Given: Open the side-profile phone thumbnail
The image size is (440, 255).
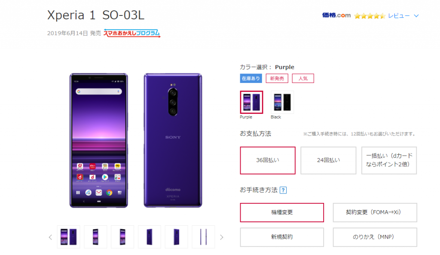Looking at the screenshot, I should pyautogui.click(x=203, y=237).
